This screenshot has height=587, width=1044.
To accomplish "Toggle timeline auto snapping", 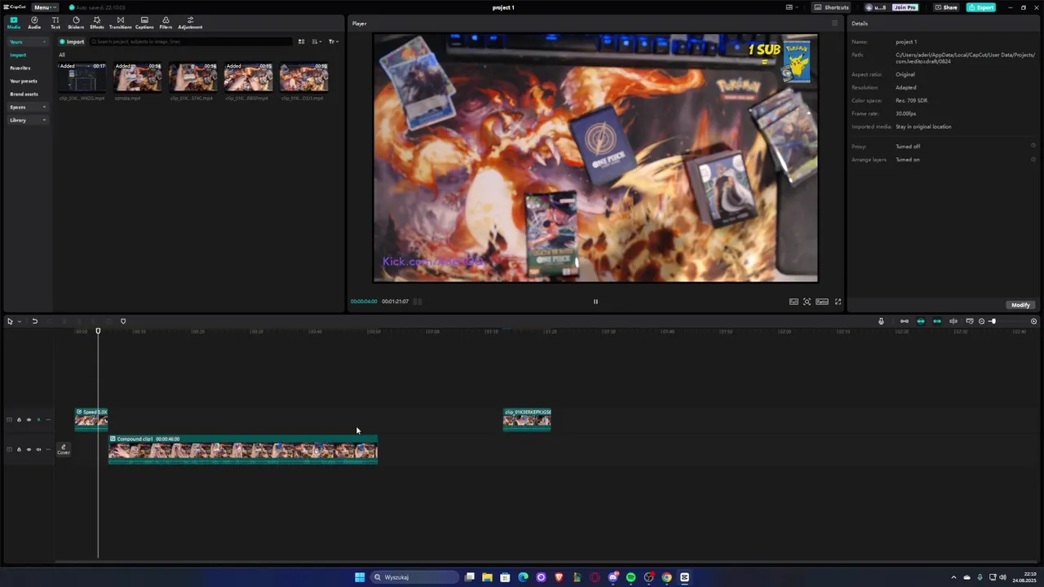I will coord(921,321).
